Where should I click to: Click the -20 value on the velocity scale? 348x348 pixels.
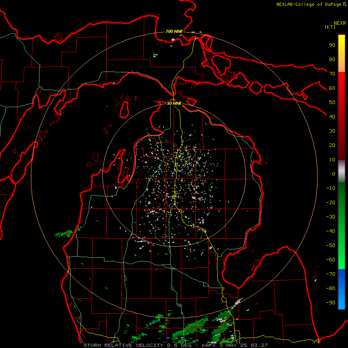click(x=331, y=202)
